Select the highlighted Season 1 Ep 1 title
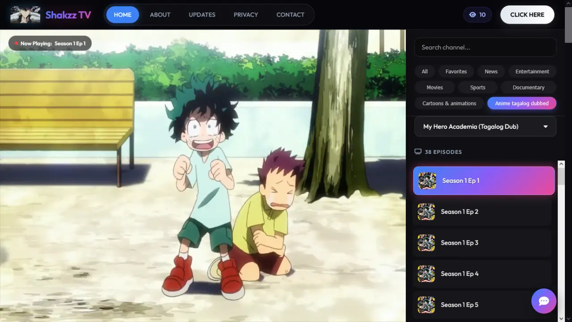The height and width of the screenshot is (322, 572). [x=461, y=181]
